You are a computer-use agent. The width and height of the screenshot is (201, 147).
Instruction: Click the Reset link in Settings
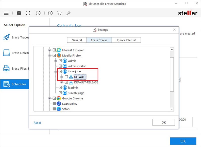point(37,123)
